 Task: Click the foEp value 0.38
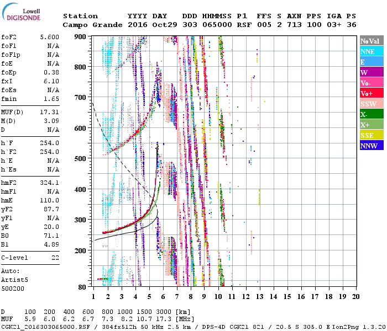(51, 72)
